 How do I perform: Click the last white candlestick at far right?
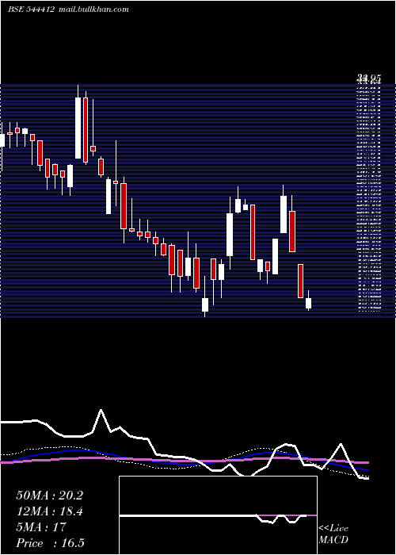pos(308,303)
